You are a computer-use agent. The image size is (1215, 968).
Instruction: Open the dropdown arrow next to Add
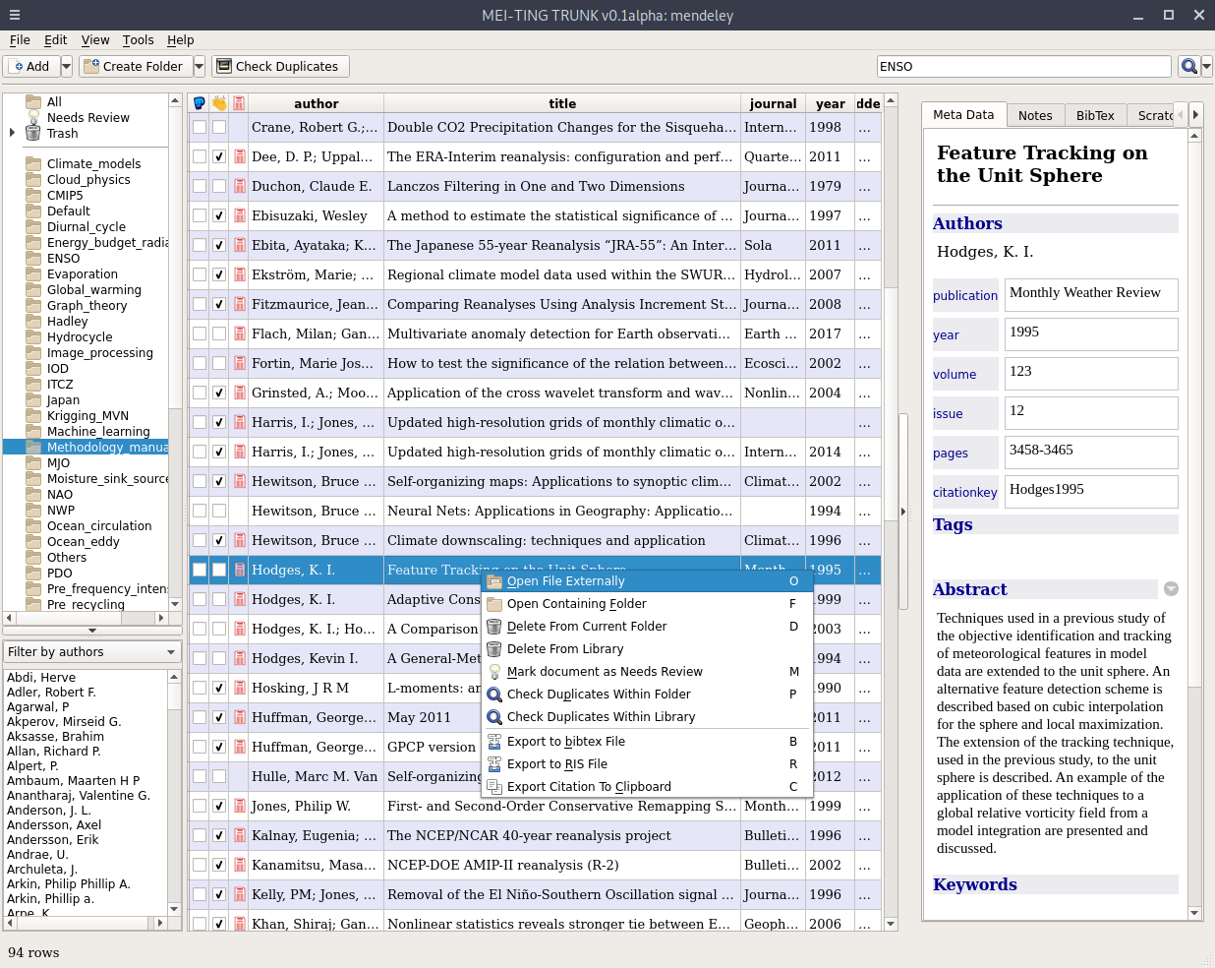(67, 66)
